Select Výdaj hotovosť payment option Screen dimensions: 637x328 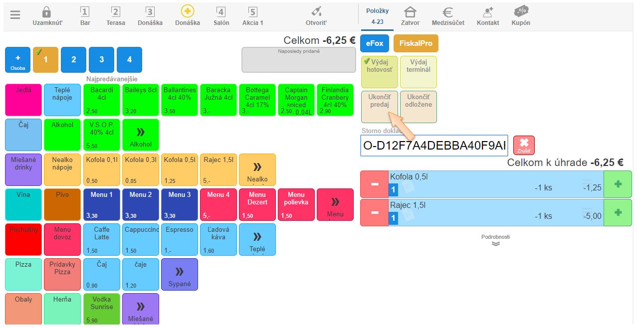coord(379,72)
